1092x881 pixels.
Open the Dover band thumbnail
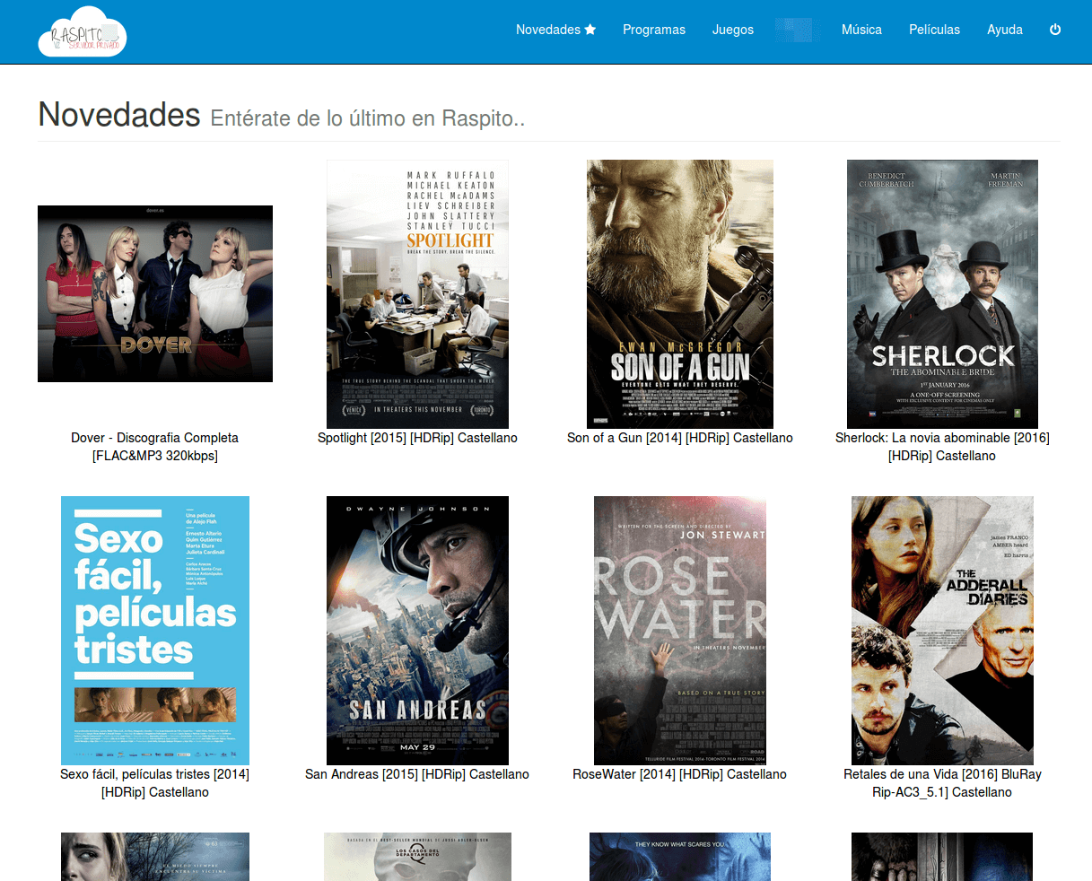point(155,293)
